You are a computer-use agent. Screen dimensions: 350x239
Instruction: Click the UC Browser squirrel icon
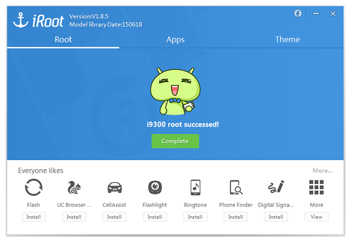pyautogui.click(x=74, y=187)
